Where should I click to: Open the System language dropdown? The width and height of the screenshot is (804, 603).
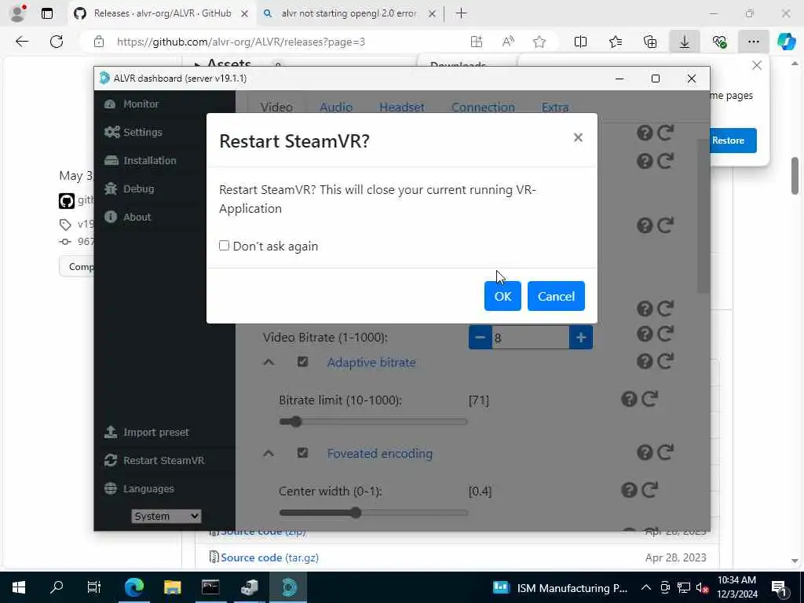(x=166, y=516)
